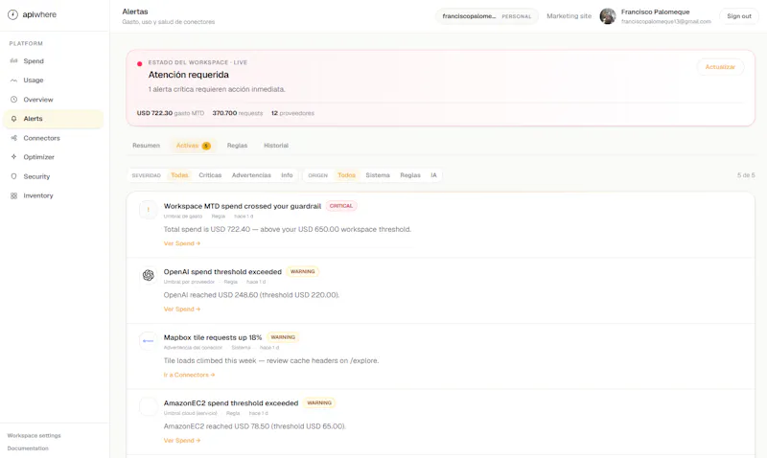Click the 'Atención requerida' heading

[188, 75]
